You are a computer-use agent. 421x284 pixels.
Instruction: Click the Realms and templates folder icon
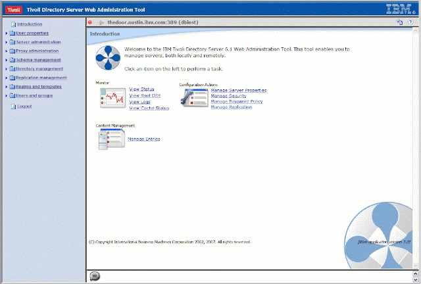click(12, 87)
